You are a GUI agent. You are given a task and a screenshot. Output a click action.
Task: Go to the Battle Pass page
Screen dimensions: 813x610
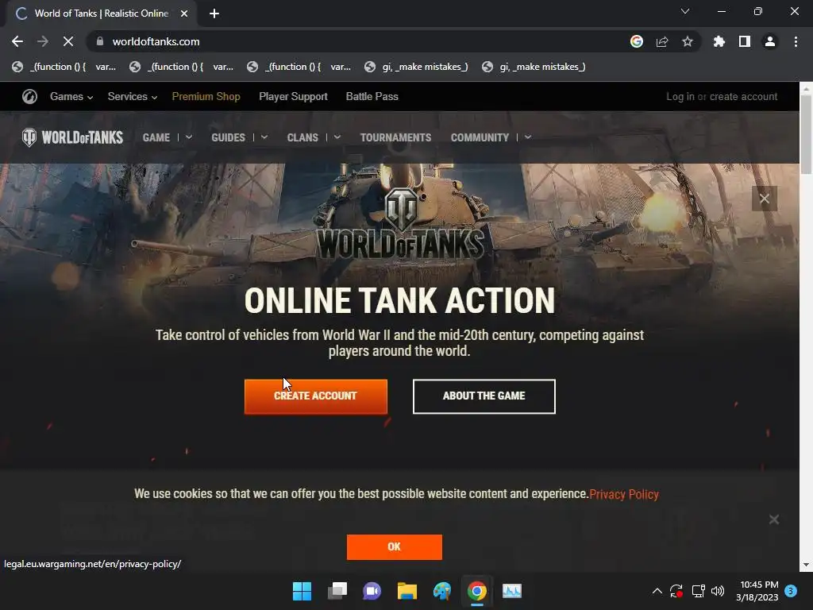coord(372,96)
